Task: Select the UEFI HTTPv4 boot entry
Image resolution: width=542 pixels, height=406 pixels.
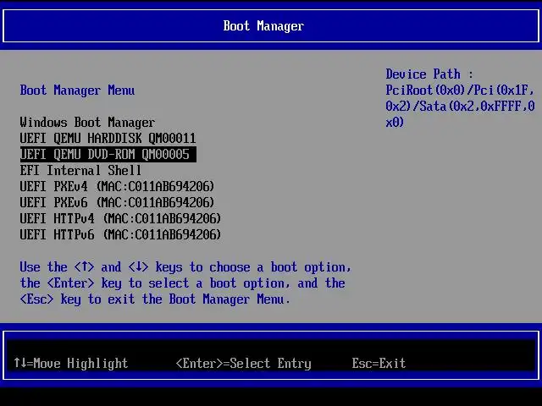Action: click(120, 219)
